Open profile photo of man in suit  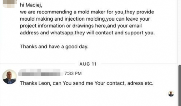pyautogui.click(x=10, y=77)
